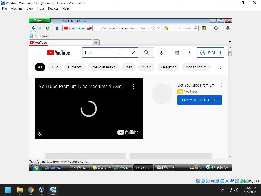Click the Vista Start orb

point(36,167)
